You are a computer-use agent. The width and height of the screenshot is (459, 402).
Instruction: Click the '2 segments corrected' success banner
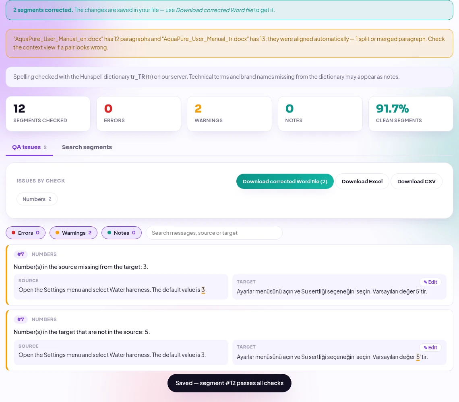(229, 10)
